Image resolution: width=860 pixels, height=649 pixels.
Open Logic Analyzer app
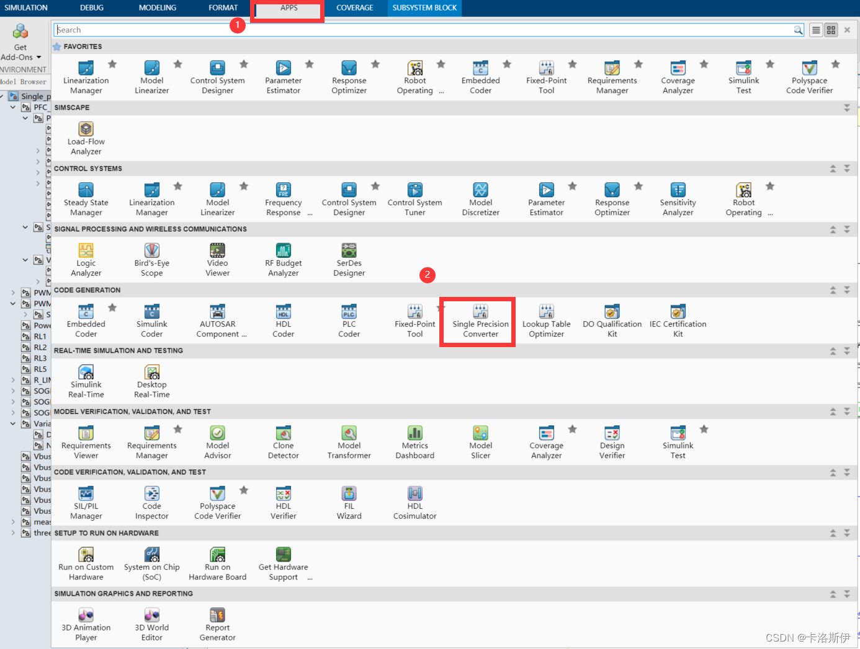[86, 260]
